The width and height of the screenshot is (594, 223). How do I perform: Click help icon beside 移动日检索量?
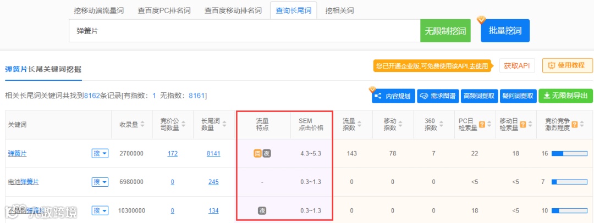click(522, 124)
